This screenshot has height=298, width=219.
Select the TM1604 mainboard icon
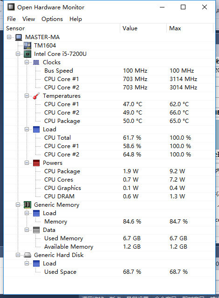[x=27, y=46]
